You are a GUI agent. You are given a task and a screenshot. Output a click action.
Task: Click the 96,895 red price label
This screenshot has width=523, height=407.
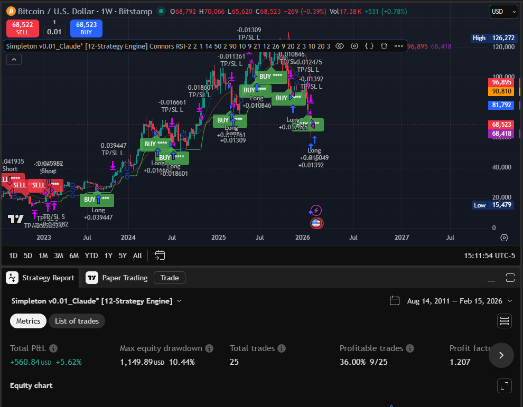point(501,82)
